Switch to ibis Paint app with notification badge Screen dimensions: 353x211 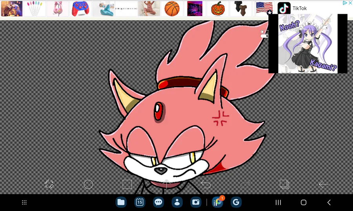tap(217, 202)
